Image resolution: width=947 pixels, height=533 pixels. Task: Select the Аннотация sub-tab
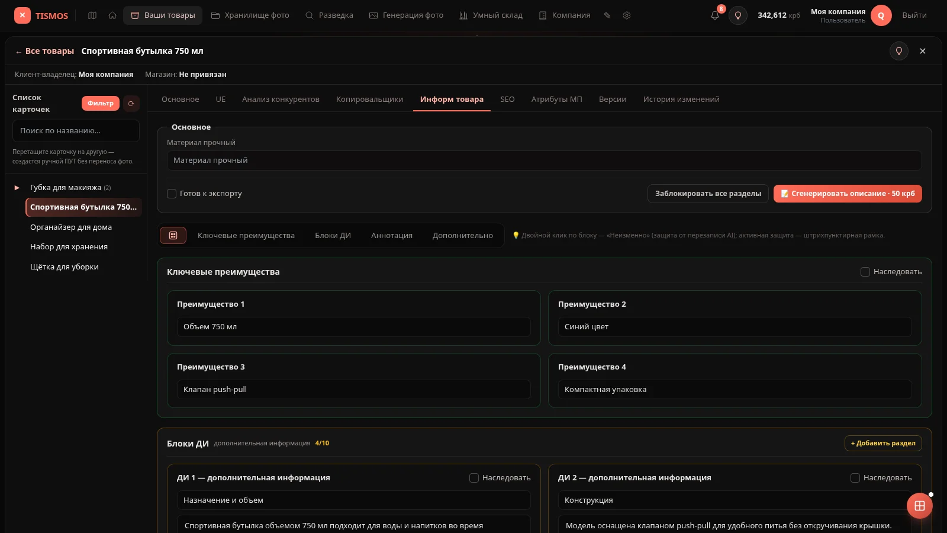point(392,236)
